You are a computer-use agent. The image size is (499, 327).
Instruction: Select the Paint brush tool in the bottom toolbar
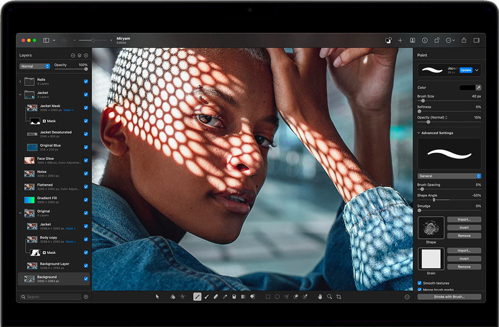click(x=198, y=297)
